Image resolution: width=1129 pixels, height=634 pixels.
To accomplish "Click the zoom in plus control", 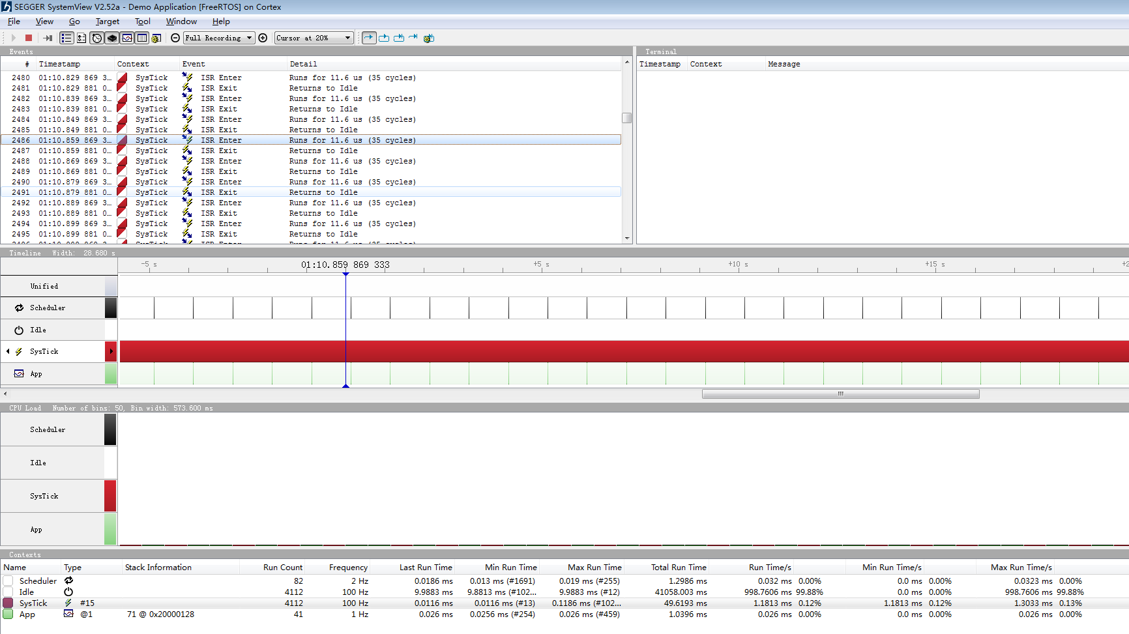I will click(263, 37).
